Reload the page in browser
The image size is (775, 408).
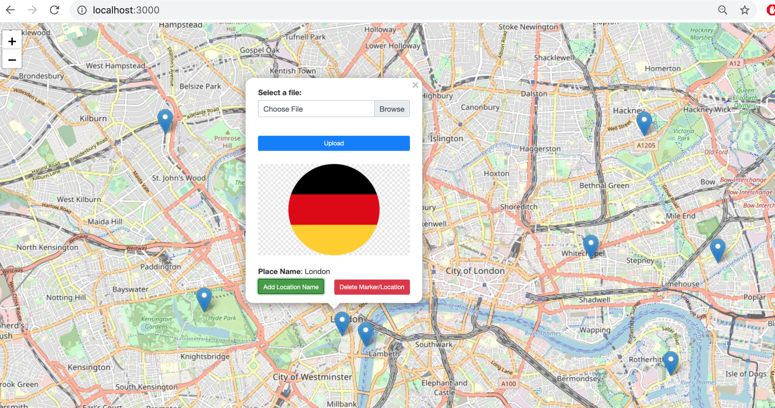pos(54,10)
